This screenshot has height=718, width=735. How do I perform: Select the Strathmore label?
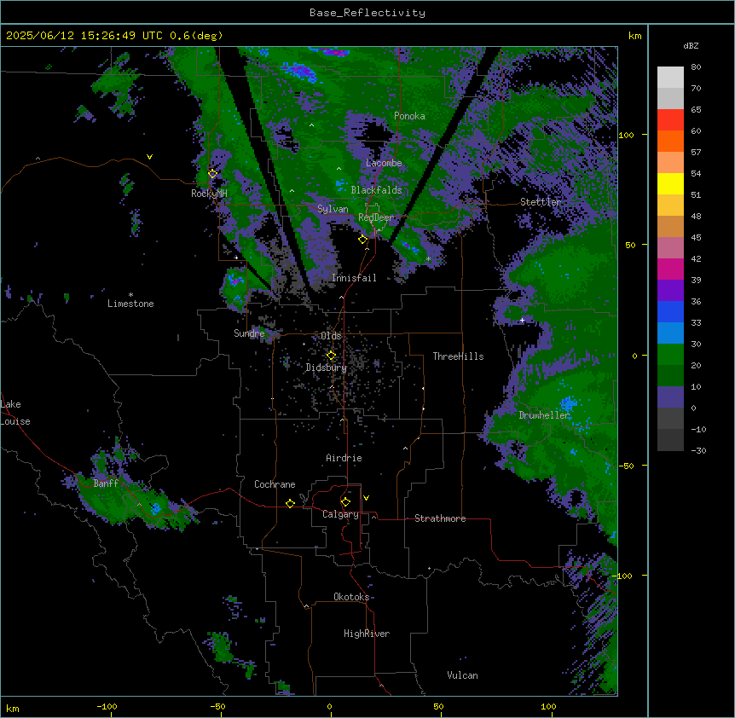coord(440,518)
